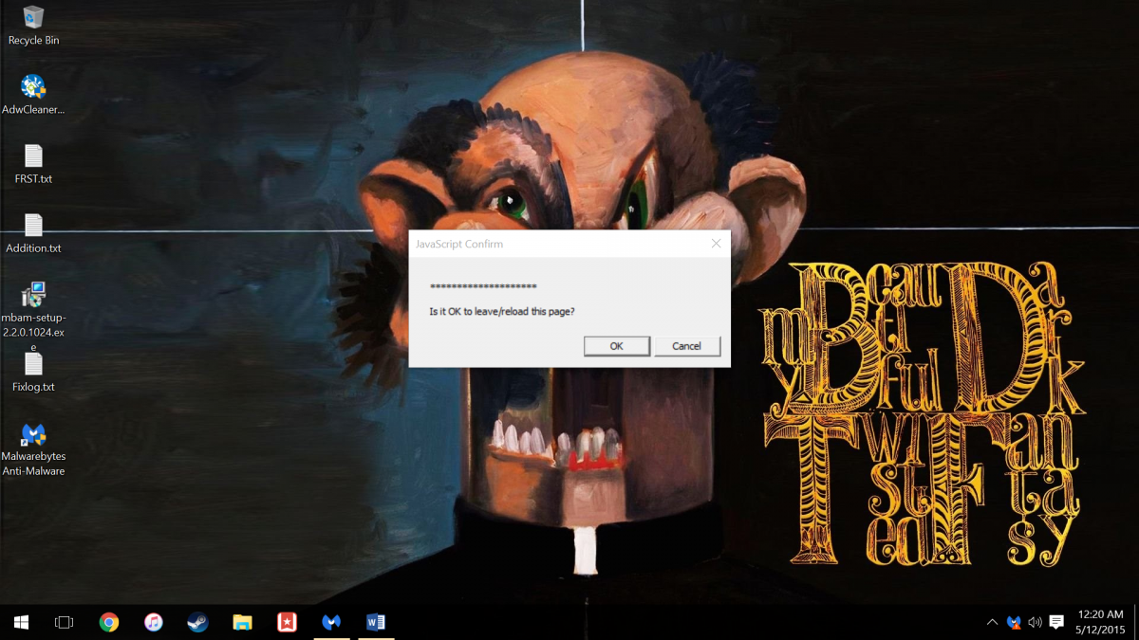Close the JavaScript Confirm dialog

coord(717,244)
